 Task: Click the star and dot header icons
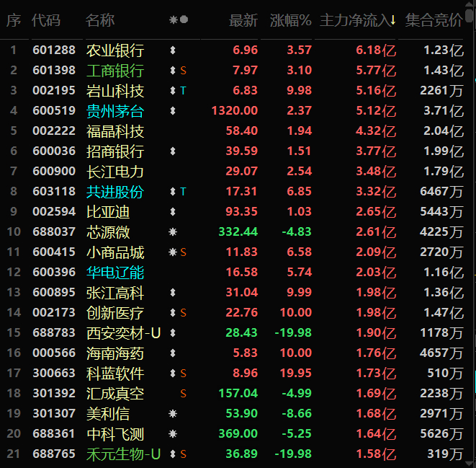click(x=179, y=19)
